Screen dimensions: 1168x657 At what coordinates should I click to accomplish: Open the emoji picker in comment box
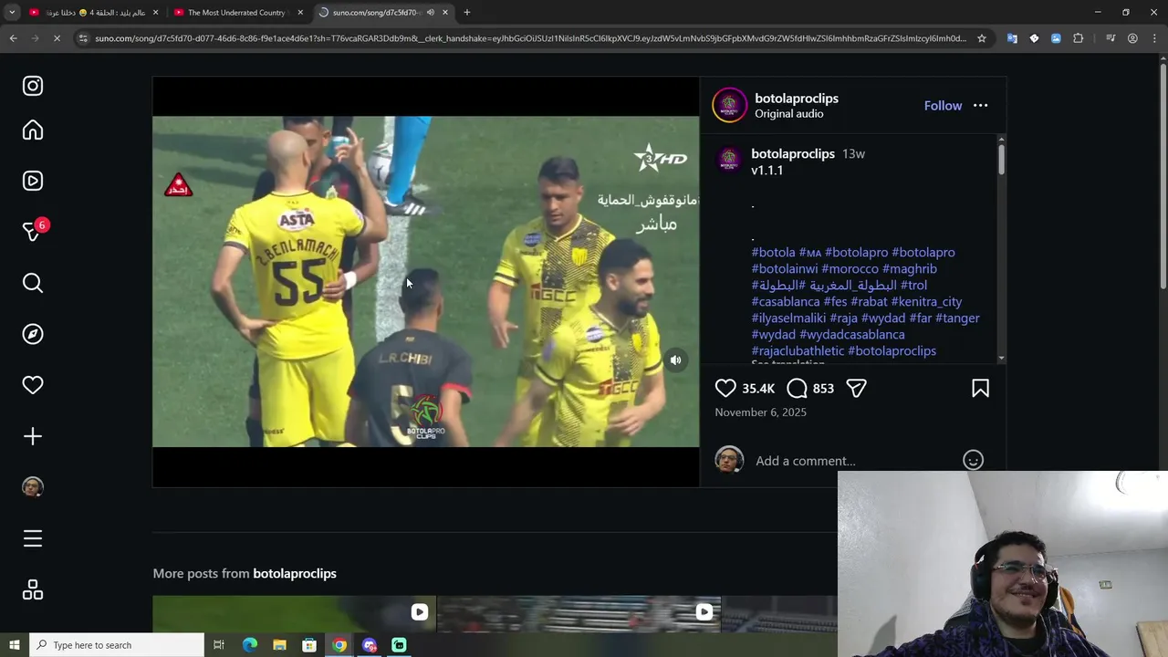[x=974, y=461]
